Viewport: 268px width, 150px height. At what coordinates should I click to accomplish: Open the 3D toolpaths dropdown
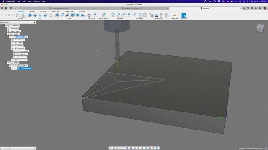(x=70, y=18)
